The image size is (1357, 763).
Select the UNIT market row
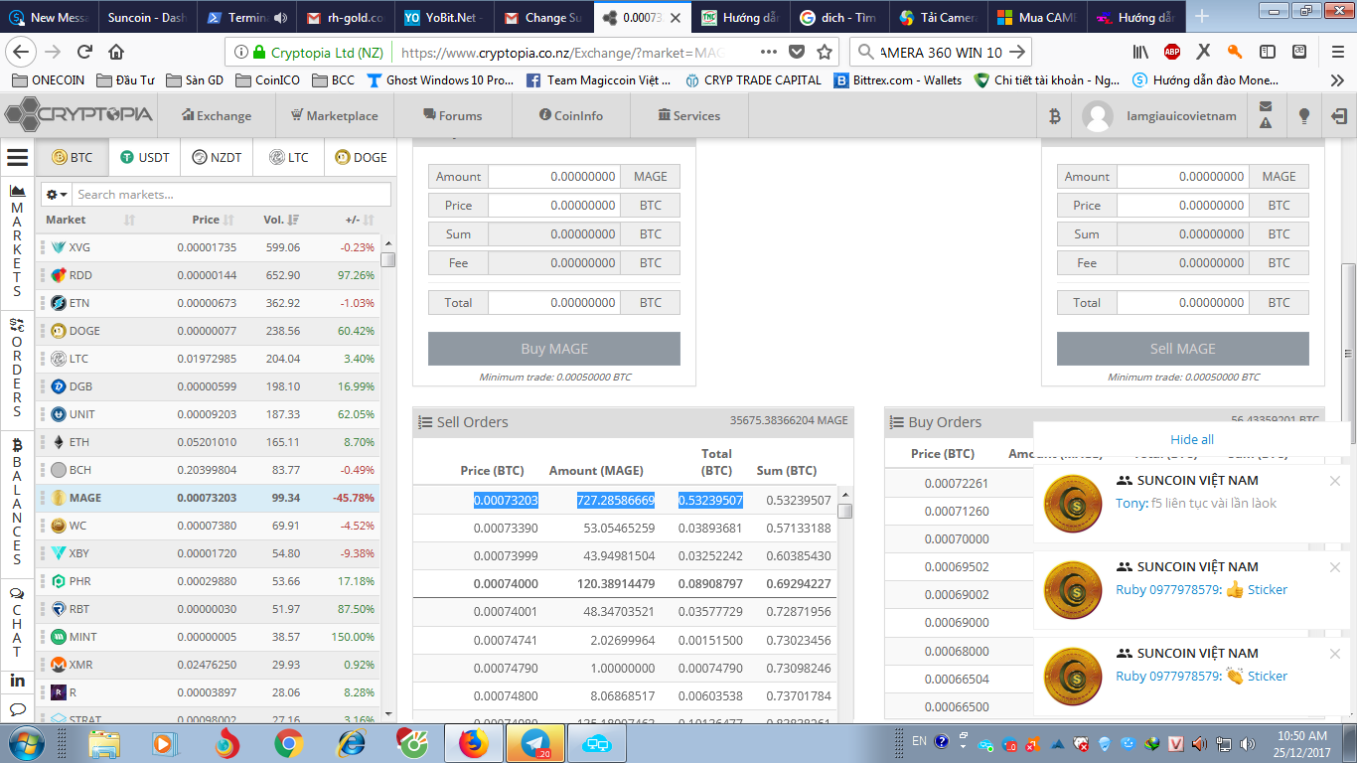pyautogui.click(x=209, y=414)
